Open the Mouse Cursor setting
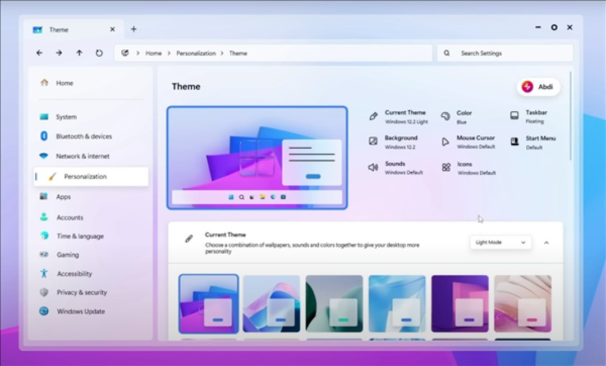Viewport: 606px width, 366px height. pyautogui.click(x=475, y=141)
